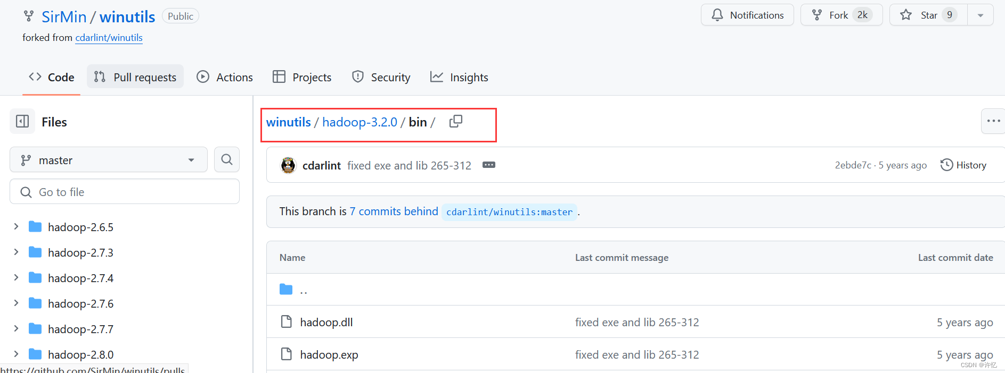Open the winutils repository title link
This screenshot has height=373, width=1005.
(127, 17)
